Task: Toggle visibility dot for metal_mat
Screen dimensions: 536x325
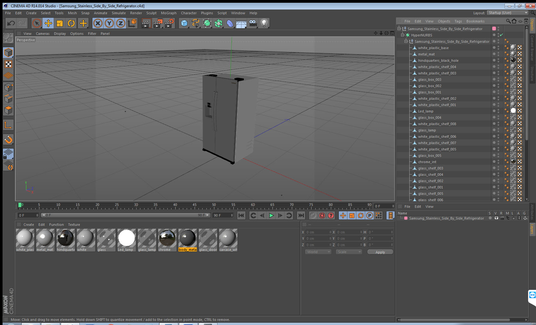Action: coord(494,54)
